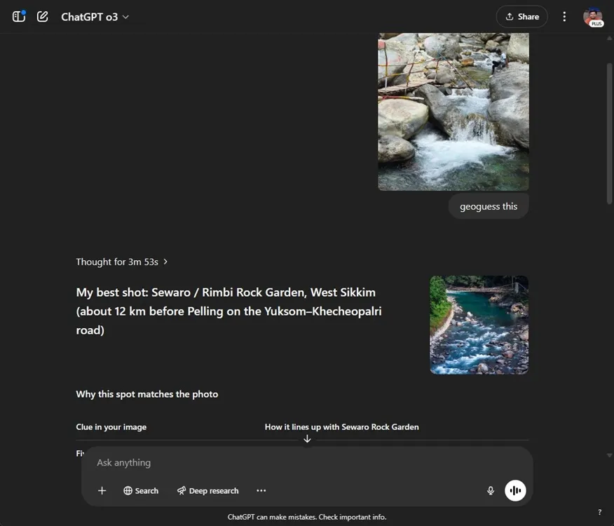614x526 pixels.
Task: Expand the 'Thought for 3m 53s' reasoning
Action: (x=122, y=262)
